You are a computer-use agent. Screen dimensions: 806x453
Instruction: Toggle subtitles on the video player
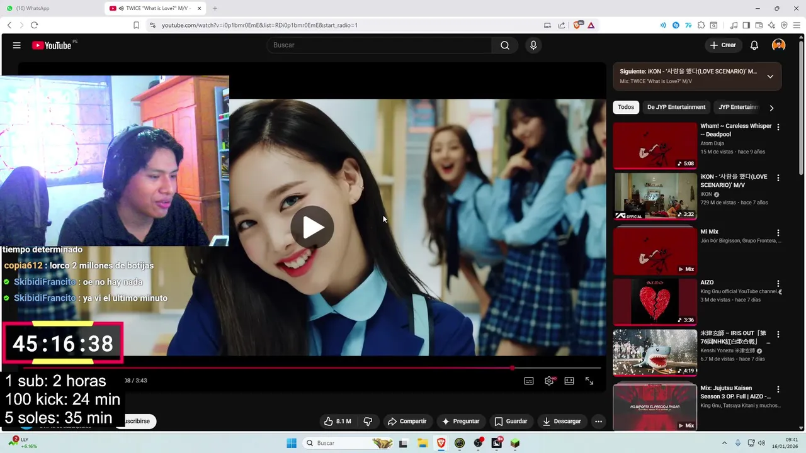[x=529, y=381]
